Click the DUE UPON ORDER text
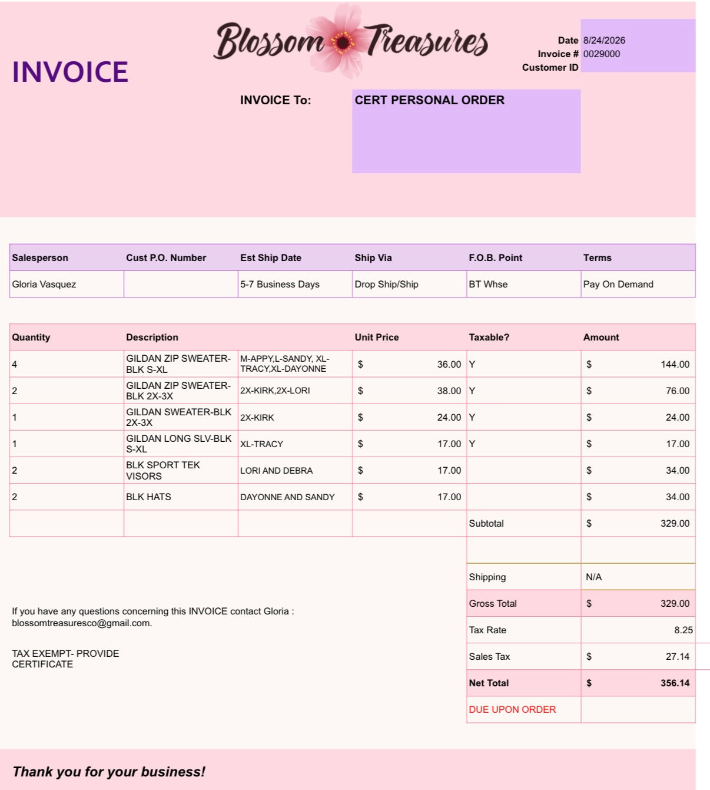 pos(512,709)
